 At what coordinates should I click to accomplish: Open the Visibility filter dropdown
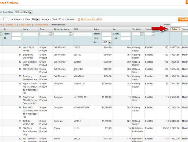(x=138, y=34)
